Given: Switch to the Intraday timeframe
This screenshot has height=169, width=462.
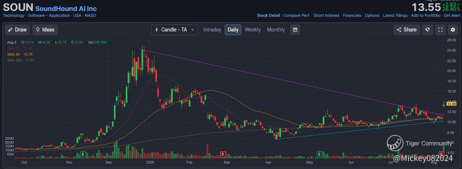Looking at the screenshot, I should [212, 30].
